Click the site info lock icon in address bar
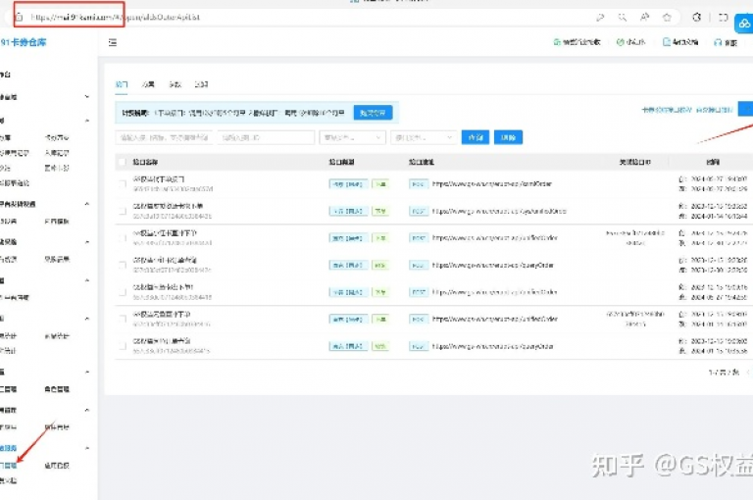This screenshot has height=500, width=753. click(x=18, y=18)
